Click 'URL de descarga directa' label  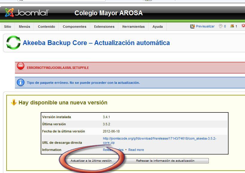point(62,143)
